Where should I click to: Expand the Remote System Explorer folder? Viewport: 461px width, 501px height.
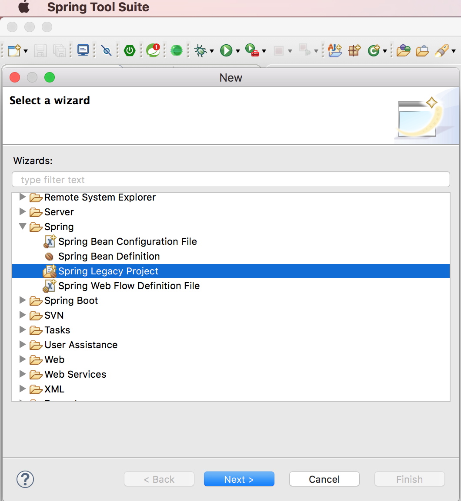pos(23,197)
